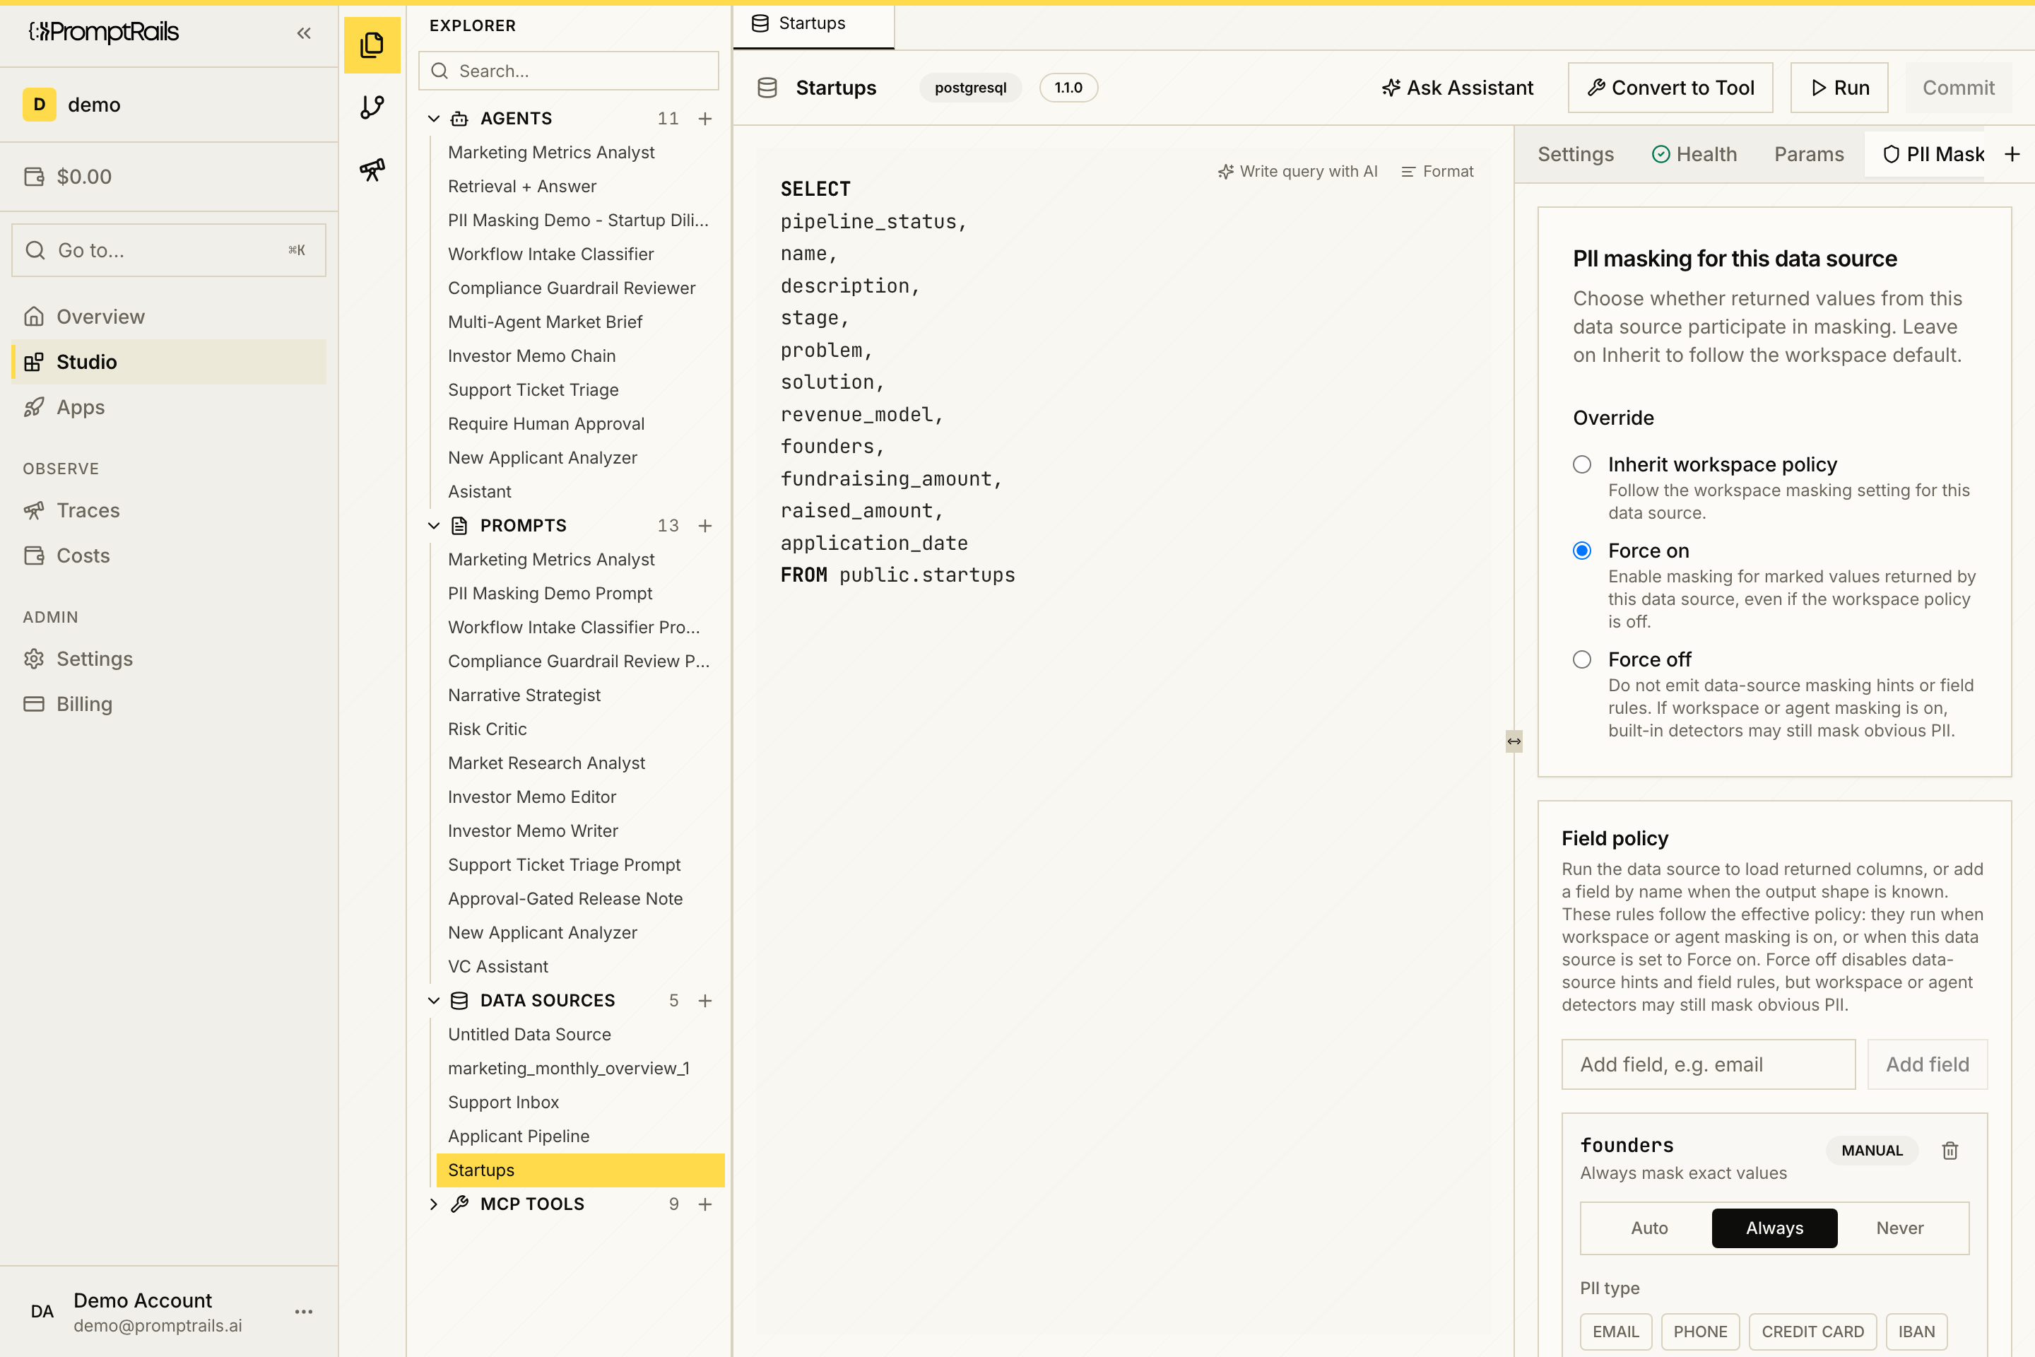Open the account options three-dot menu
This screenshot has width=2035, height=1357.
pos(304,1311)
